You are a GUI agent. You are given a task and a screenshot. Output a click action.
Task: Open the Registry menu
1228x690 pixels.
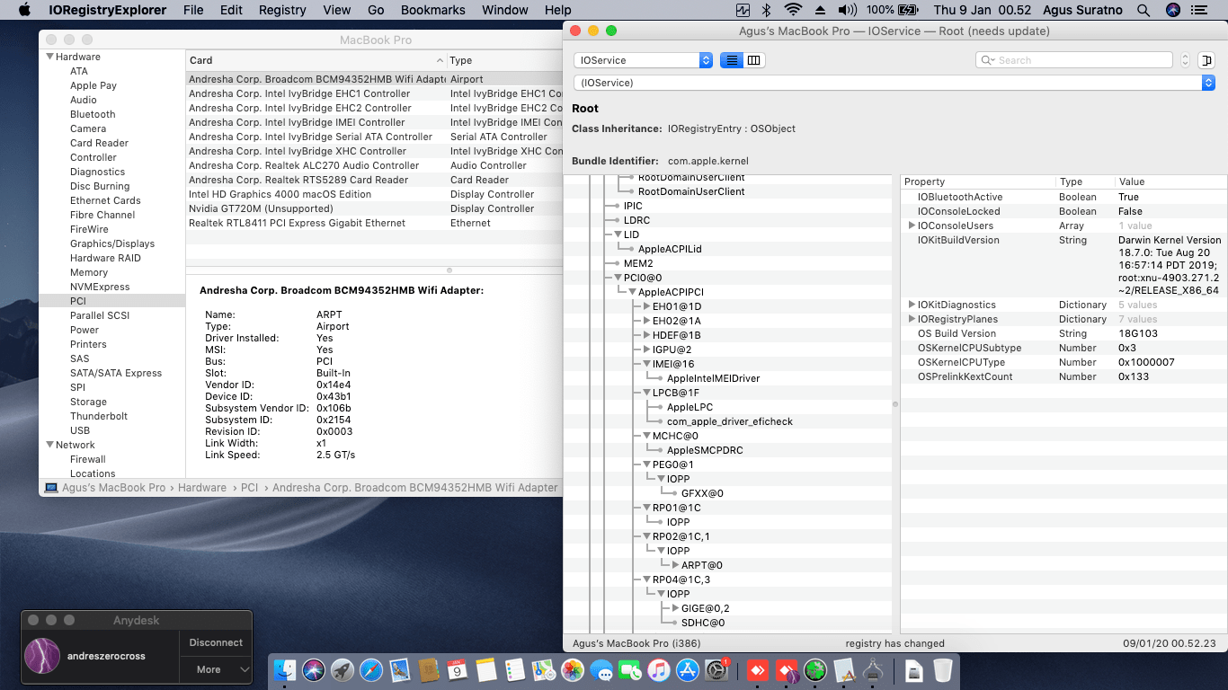click(282, 10)
